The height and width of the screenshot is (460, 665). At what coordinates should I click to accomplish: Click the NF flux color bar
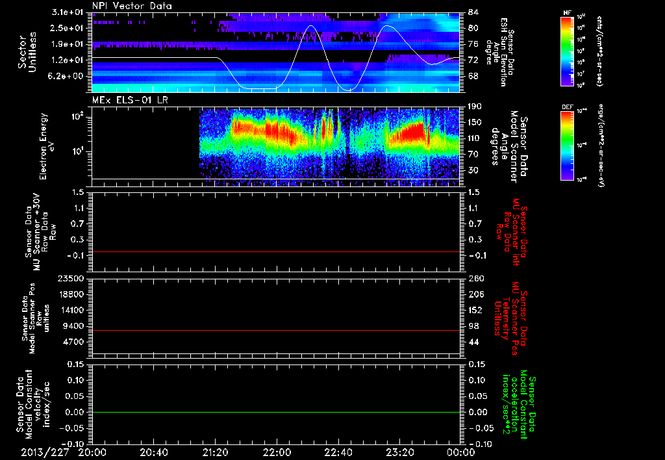click(567, 51)
